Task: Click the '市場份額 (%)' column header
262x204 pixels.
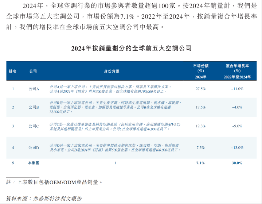Action: click(201, 68)
